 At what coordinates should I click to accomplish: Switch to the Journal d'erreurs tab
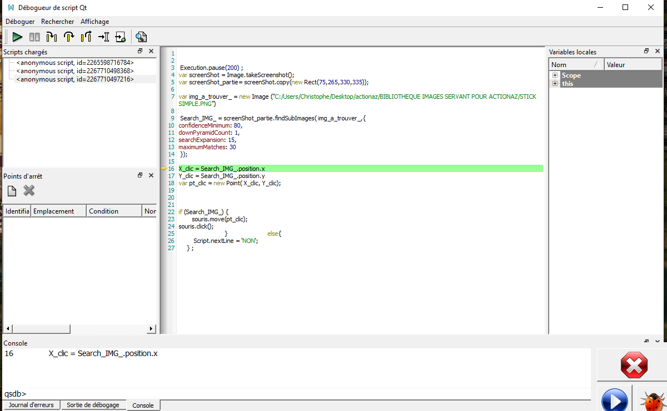click(32, 405)
